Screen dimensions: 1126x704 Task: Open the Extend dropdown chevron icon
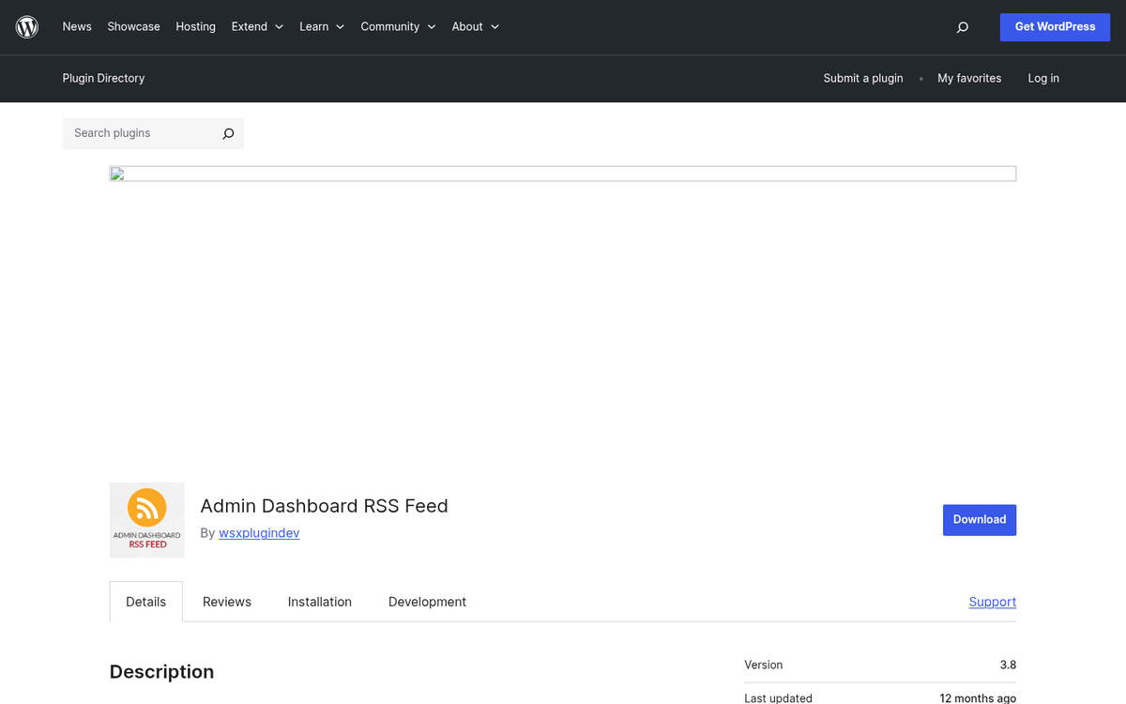279,27
